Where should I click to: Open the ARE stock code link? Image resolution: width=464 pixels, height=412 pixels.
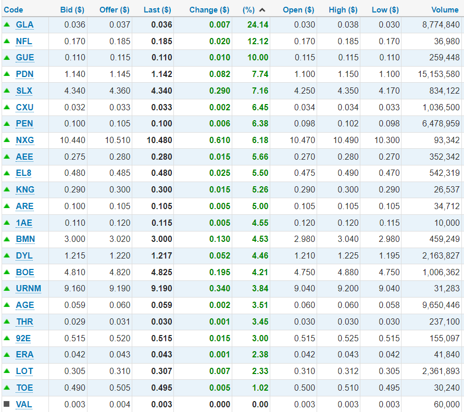click(x=24, y=206)
